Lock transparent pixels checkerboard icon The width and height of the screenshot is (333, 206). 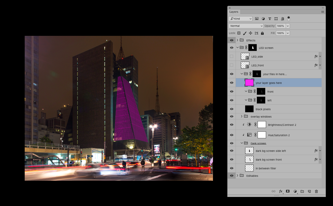point(239,33)
